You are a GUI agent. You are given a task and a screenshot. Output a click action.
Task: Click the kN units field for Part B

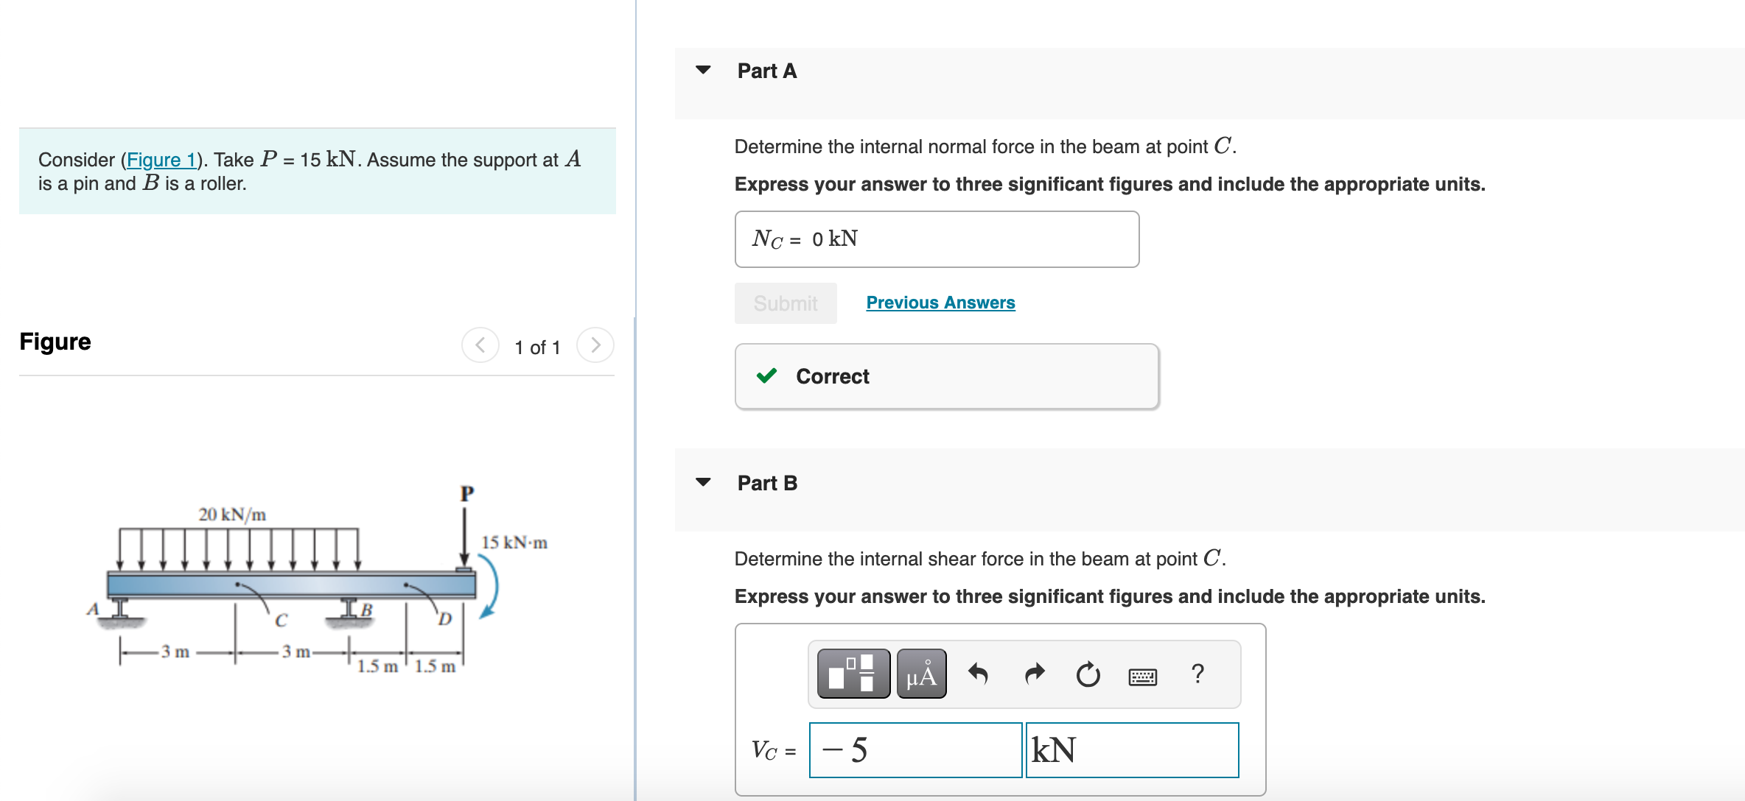coord(1131,749)
